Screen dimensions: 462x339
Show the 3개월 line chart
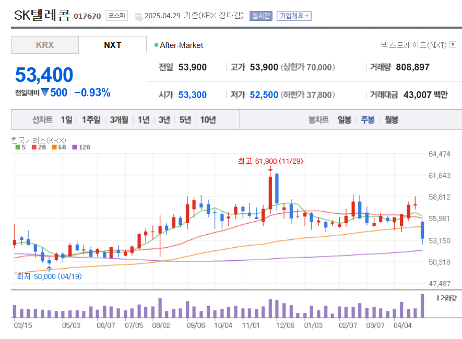[119, 120]
